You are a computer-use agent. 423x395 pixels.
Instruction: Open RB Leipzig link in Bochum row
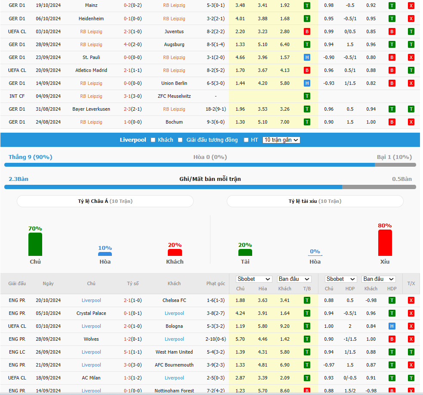(91, 122)
